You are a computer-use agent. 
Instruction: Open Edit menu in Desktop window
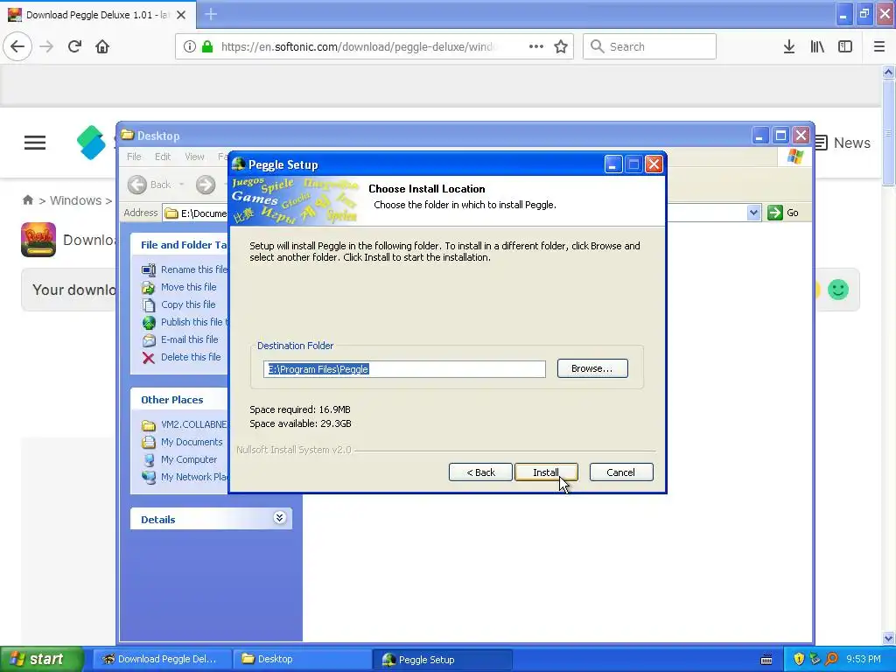(163, 157)
